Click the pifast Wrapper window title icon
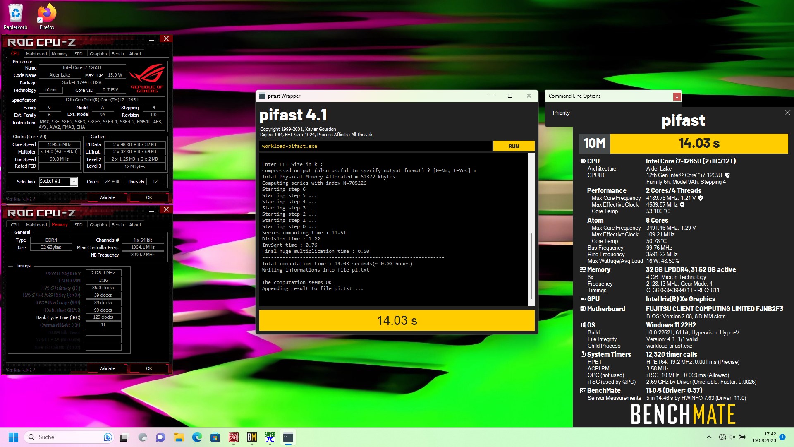This screenshot has height=447, width=794. pyautogui.click(x=262, y=96)
